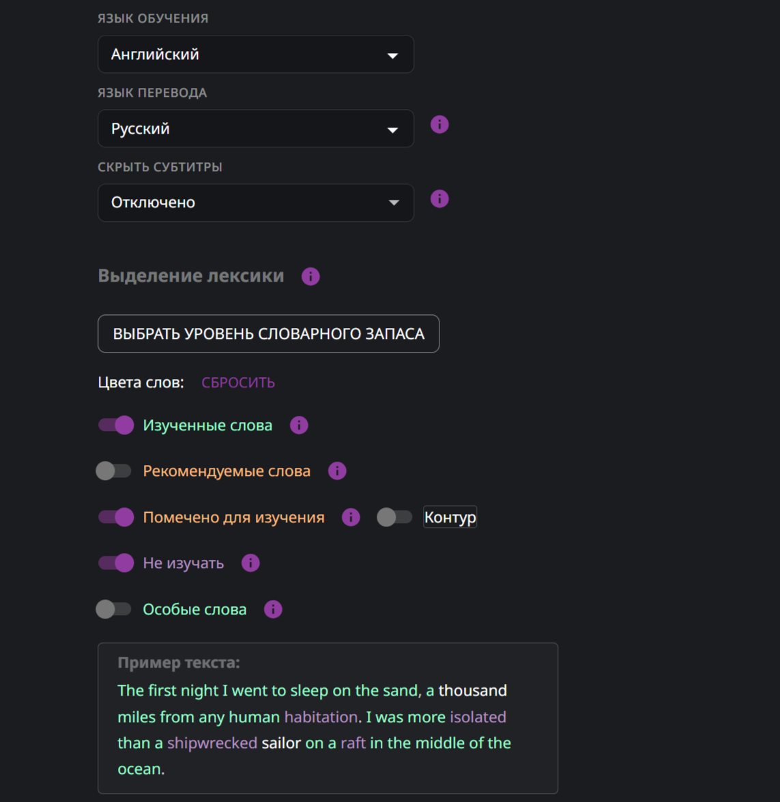Enable the Особые слова toggle

pyautogui.click(x=114, y=610)
